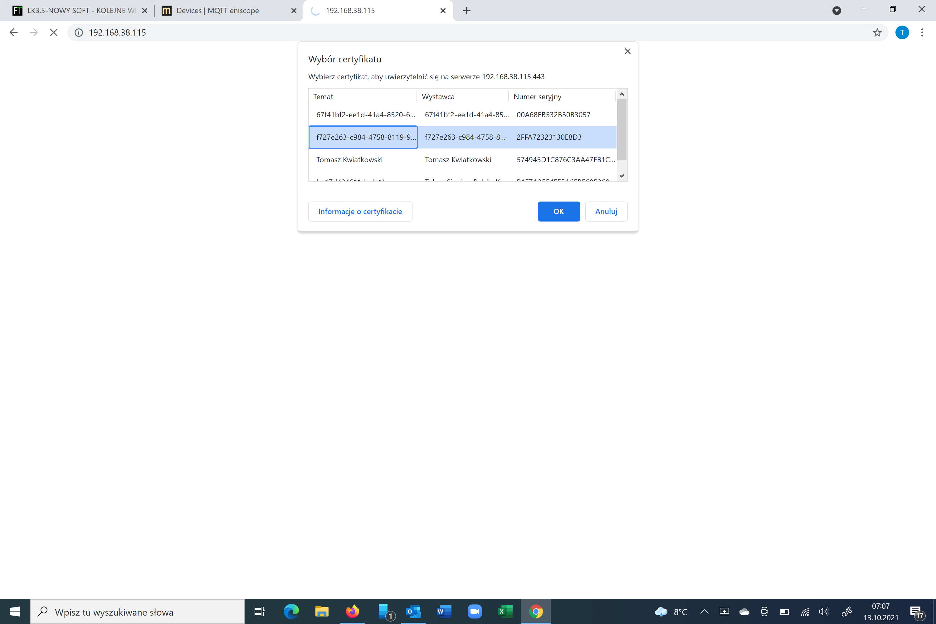Viewport: 936px width, 624px height.
Task: Select the 67f41bf2 certificate row
Action: [x=462, y=115]
